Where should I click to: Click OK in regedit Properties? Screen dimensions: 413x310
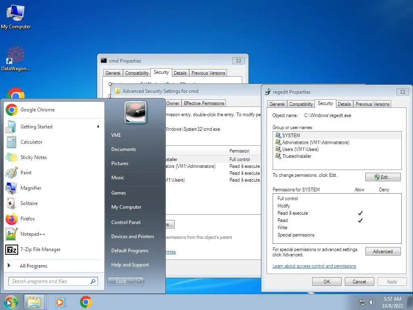[x=327, y=281]
